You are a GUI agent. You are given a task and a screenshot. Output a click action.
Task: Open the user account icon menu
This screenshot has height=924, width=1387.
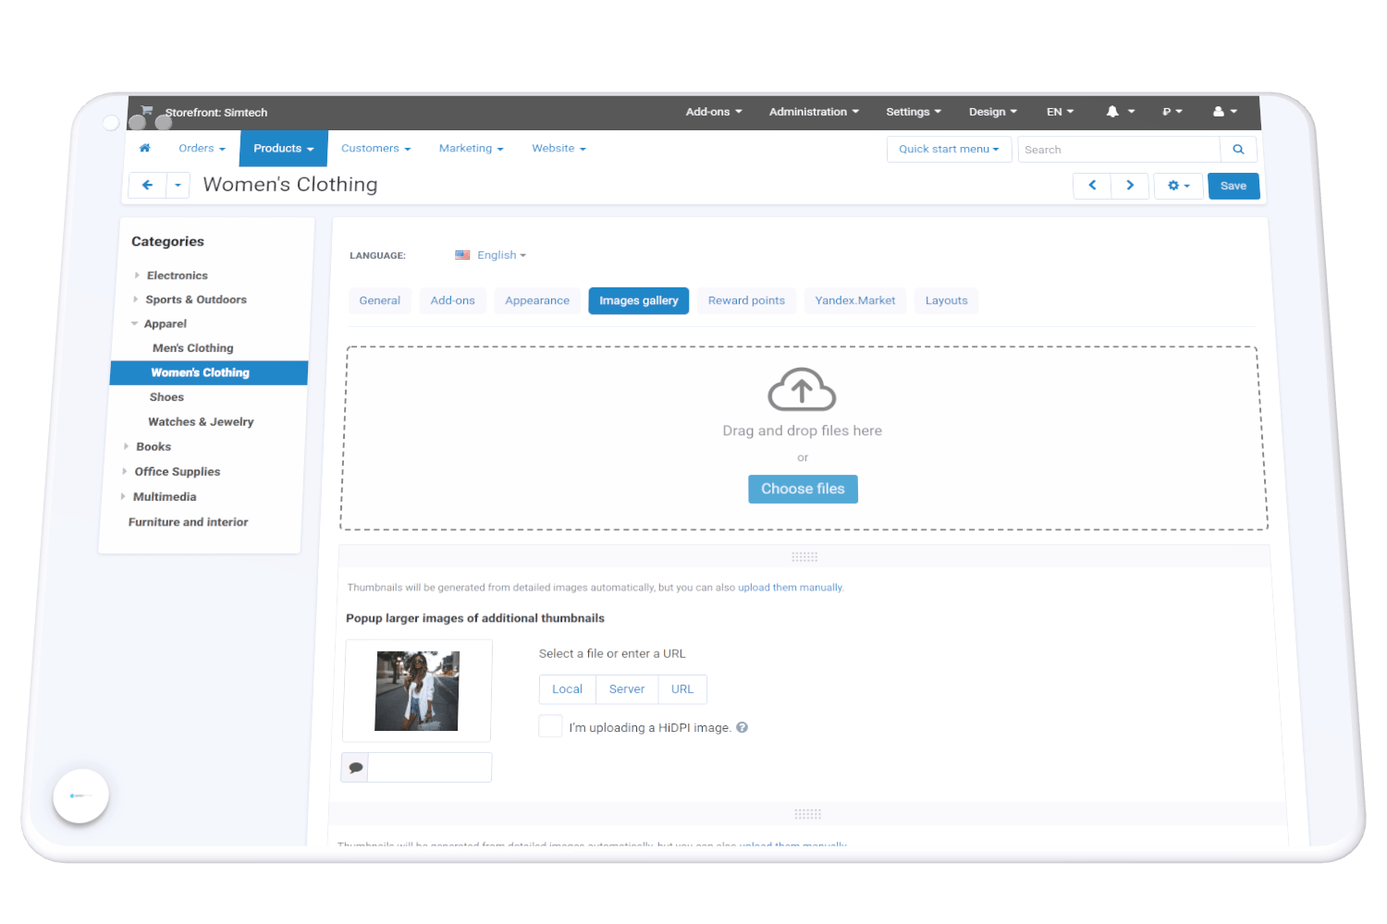(x=1219, y=112)
